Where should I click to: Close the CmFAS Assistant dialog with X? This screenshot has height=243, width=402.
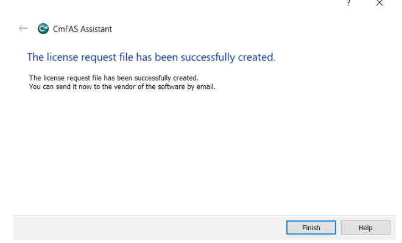(x=379, y=3)
